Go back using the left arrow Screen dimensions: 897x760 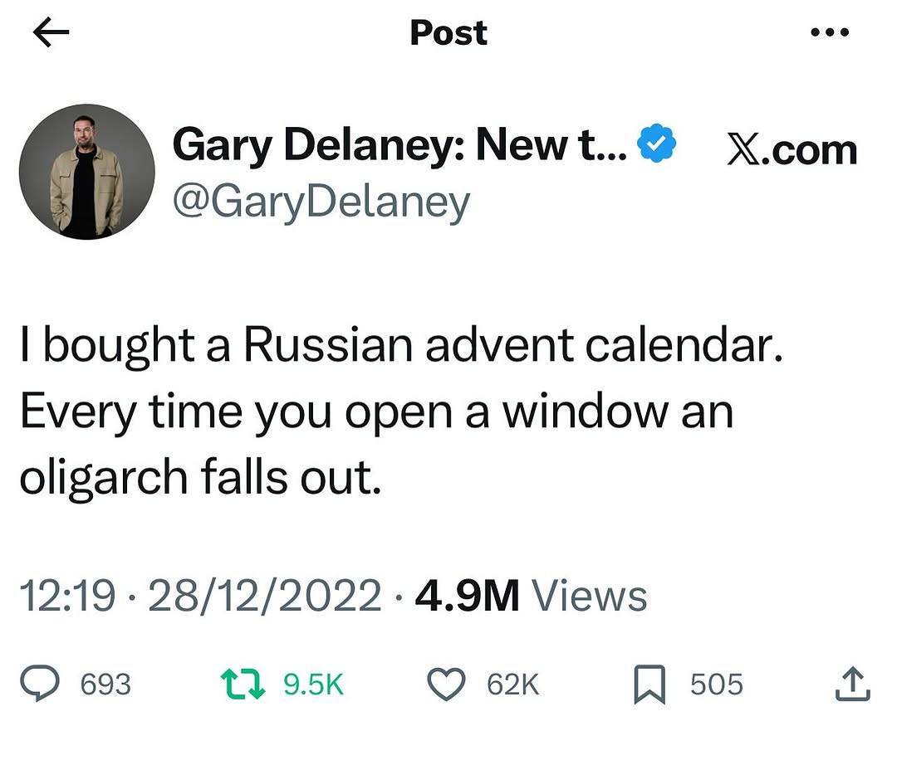click(x=50, y=34)
